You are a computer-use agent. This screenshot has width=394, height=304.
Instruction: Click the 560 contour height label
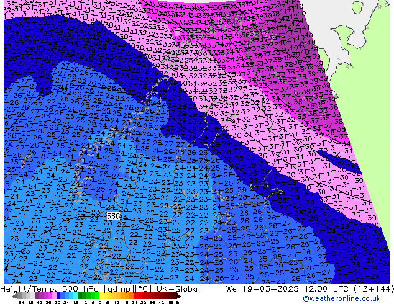point(113,216)
